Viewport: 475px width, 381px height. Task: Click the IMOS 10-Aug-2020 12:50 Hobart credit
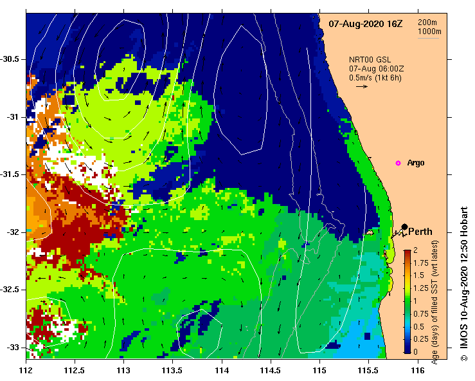[x=464, y=284]
